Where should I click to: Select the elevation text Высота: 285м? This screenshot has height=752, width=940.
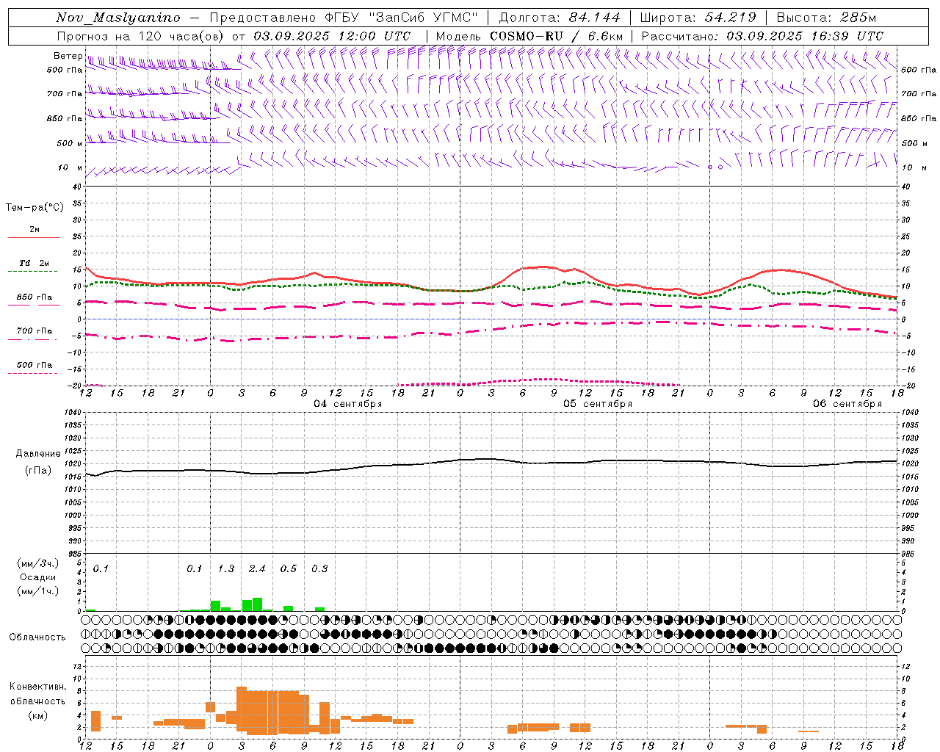pos(826,18)
